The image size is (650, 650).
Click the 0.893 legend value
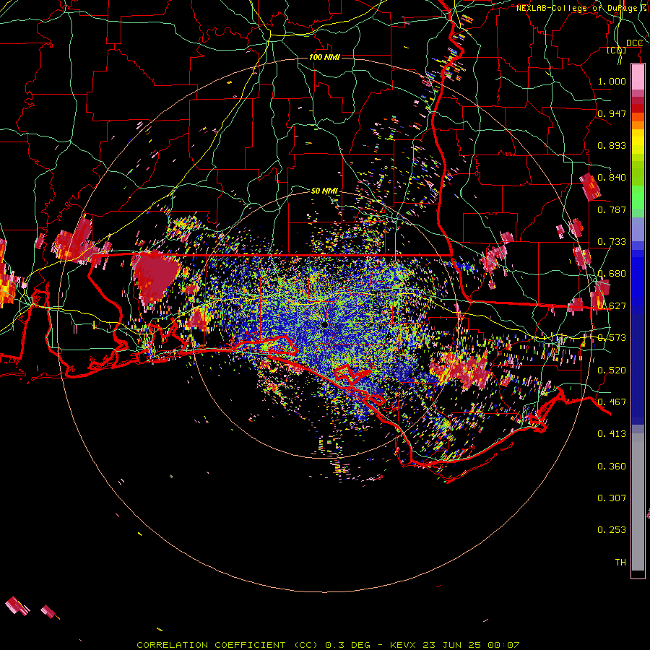tap(612, 145)
